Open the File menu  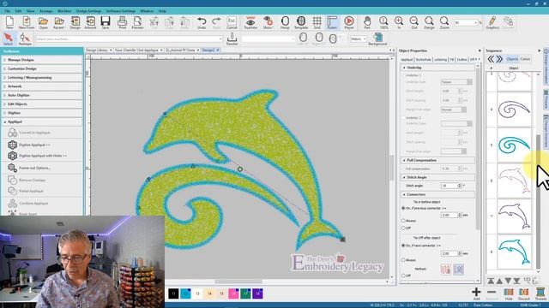click(x=8, y=11)
